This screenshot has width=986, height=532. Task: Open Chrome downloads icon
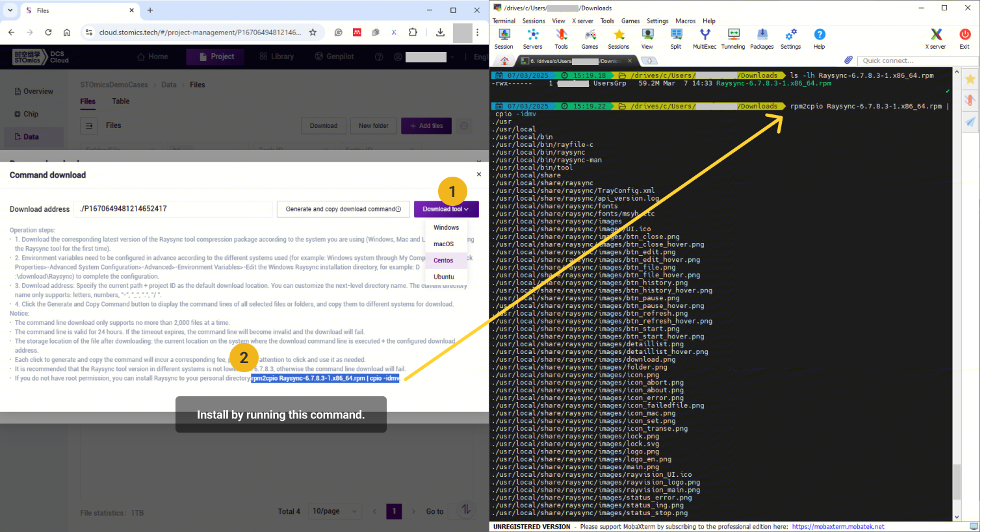440,32
